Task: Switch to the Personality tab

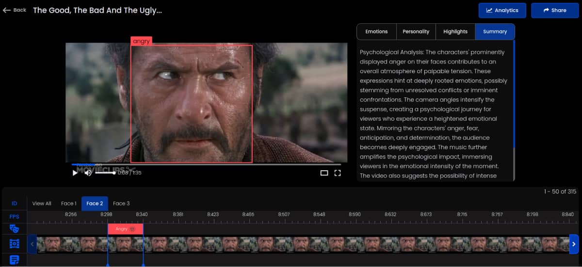Action: [x=416, y=31]
